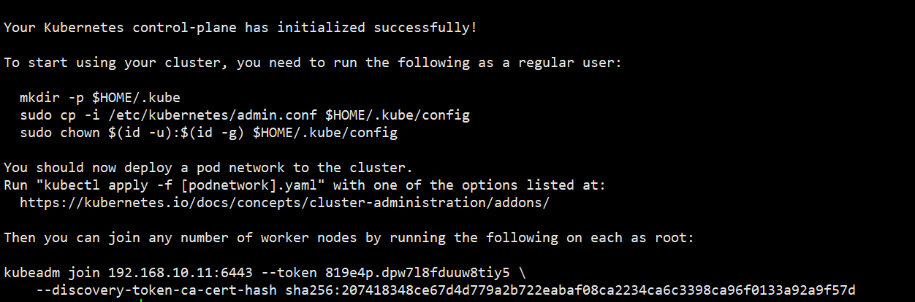Click the '$(id -u):$(id -g)' expression
The height and width of the screenshot is (302, 915).
[x=172, y=133]
